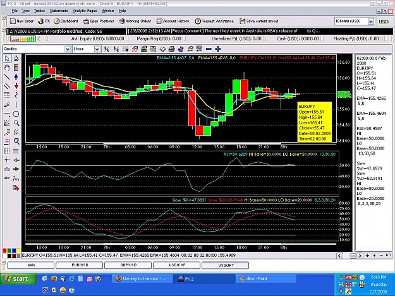
Task: Click the chart reset undo icon
Action: pos(388,256)
